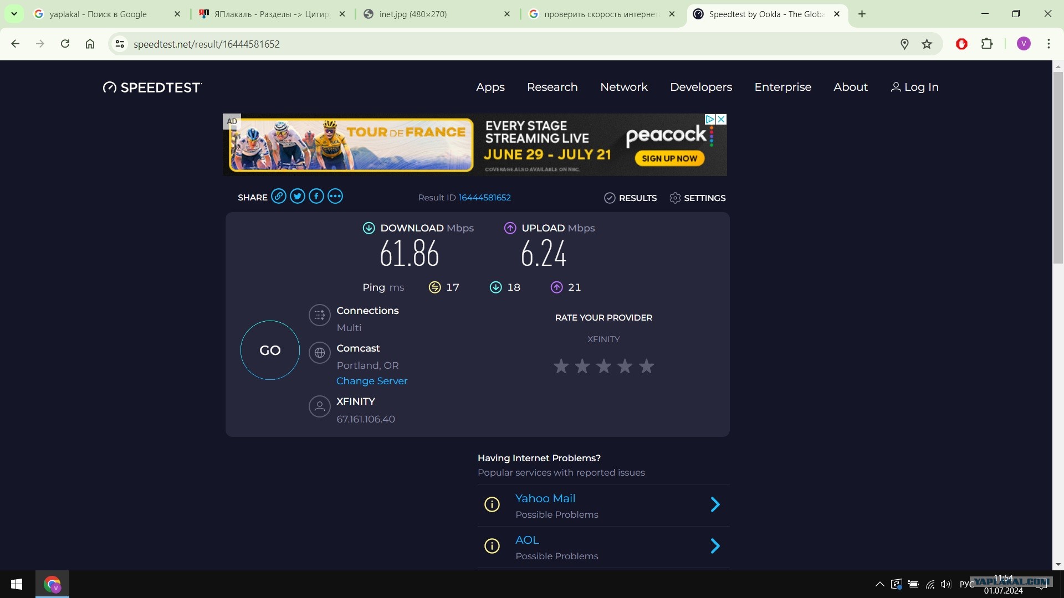Open Yahoo Mail problems link
This screenshot has height=598, width=1064.
point(545,498)
